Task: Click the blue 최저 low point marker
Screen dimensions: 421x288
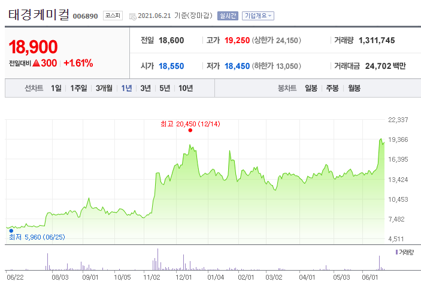Action: [x=11, y=231]
